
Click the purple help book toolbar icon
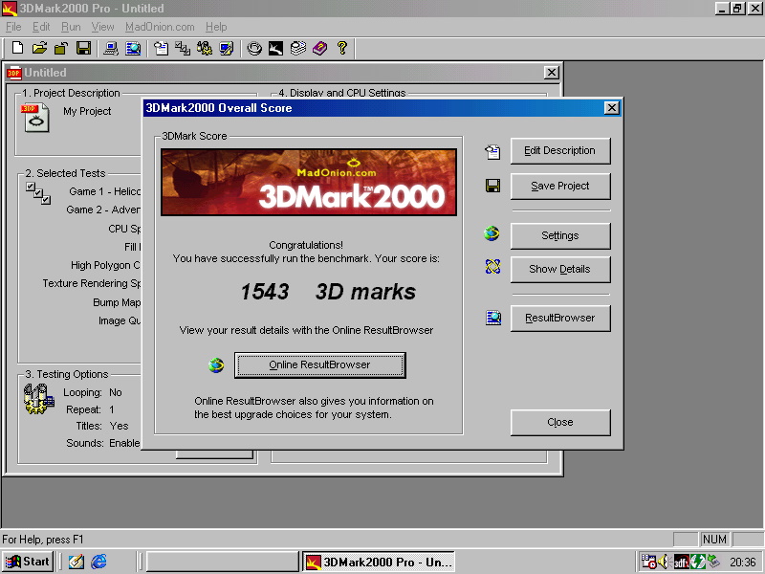[320, 48]
